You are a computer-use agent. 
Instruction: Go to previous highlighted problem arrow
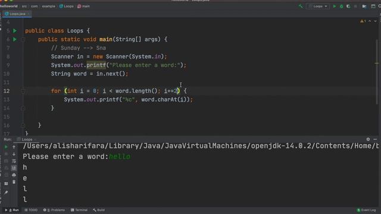pos(370,21)
